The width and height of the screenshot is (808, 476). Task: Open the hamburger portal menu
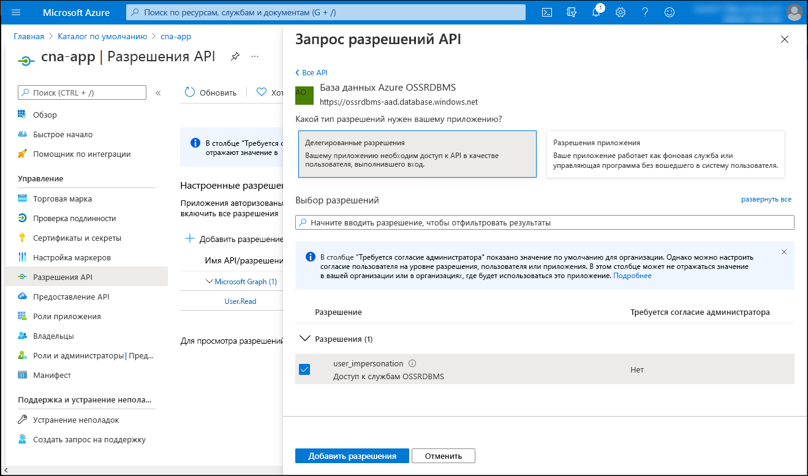point(17,12)
